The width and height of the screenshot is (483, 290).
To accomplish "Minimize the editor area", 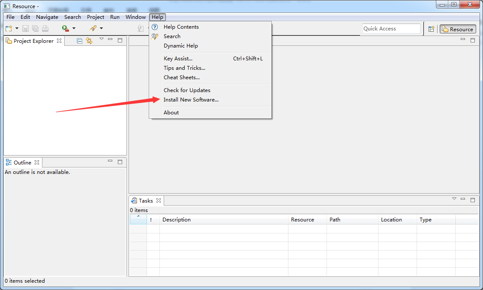I will (x=463, y=39).
